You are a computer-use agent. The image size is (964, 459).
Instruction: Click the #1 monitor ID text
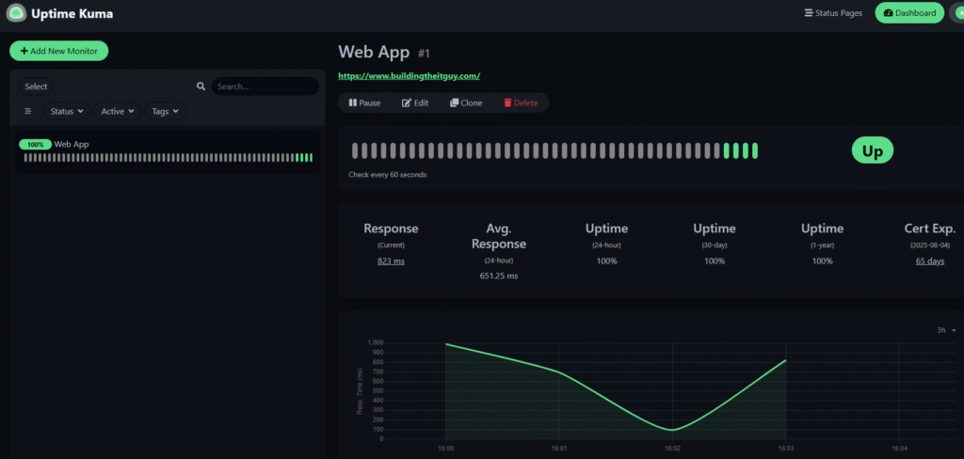click(x=424, y=54)
